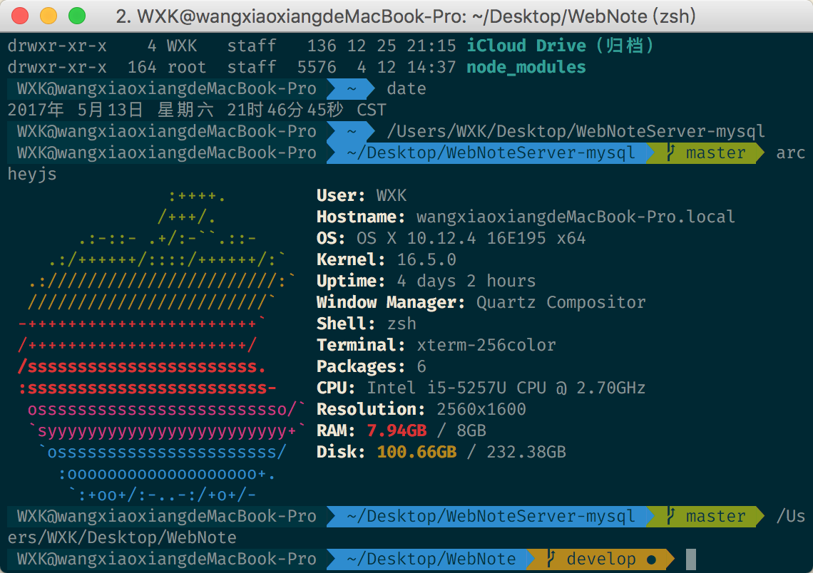Maximize the terminal using the green button
This screenshot has height=573, width=813.
[76, 16]
